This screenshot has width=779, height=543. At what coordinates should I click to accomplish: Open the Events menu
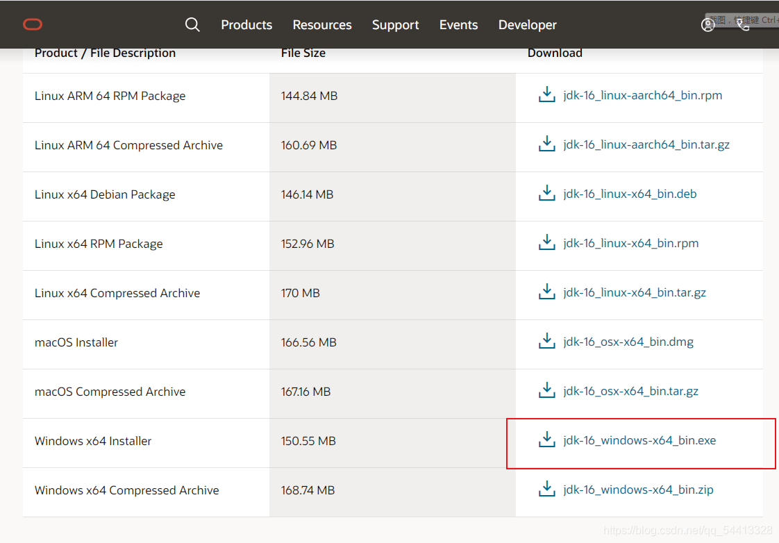(x=458, y=25)
